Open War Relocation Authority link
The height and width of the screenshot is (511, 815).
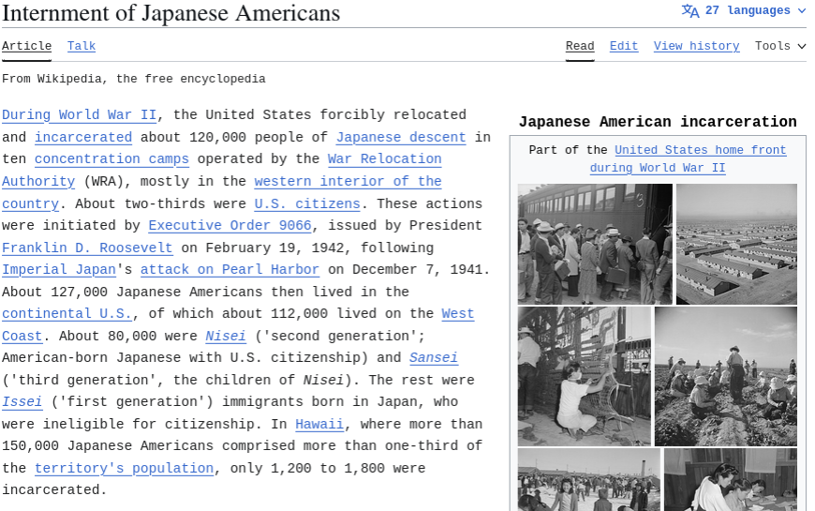coord(384,158)
